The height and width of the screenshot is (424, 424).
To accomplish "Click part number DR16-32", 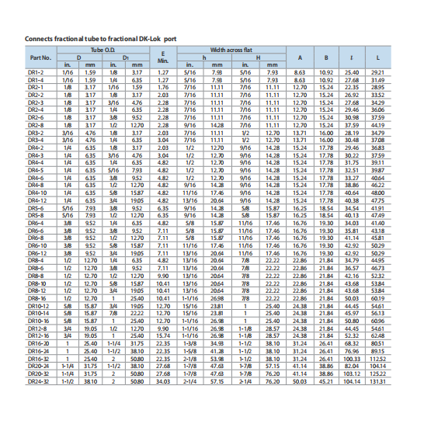I will [39, 359].
